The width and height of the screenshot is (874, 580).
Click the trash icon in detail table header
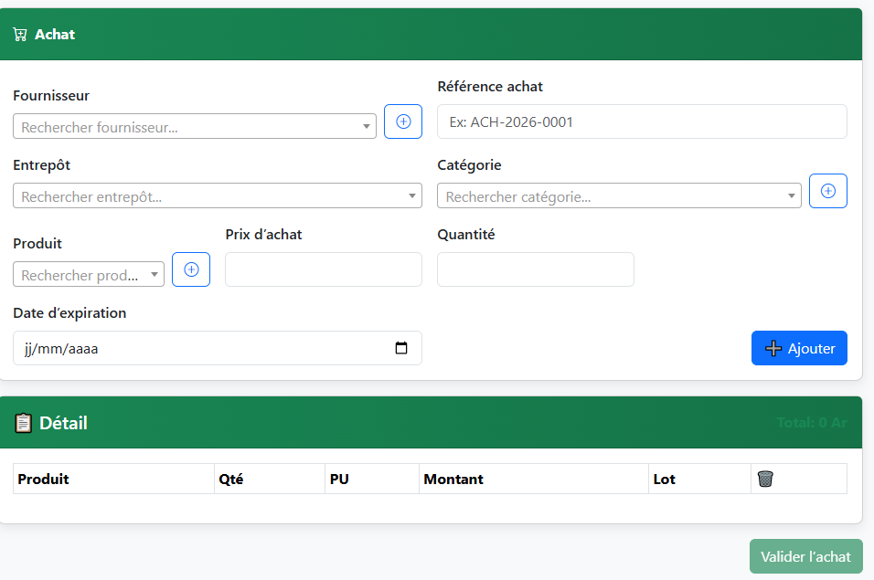765,479
